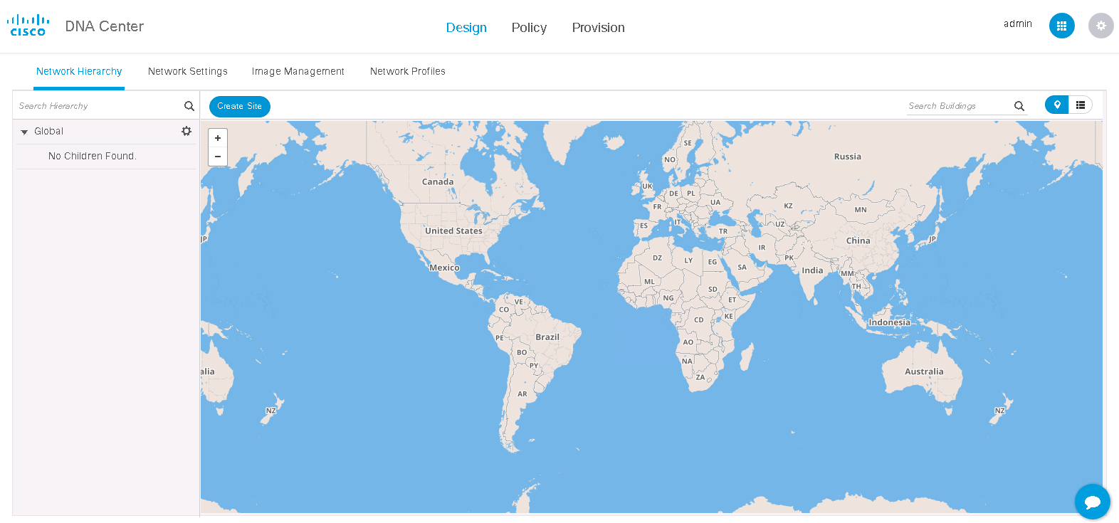1119x523 pixels.
Task: Open the applications grid icon
Action: tap(1061, 26)
